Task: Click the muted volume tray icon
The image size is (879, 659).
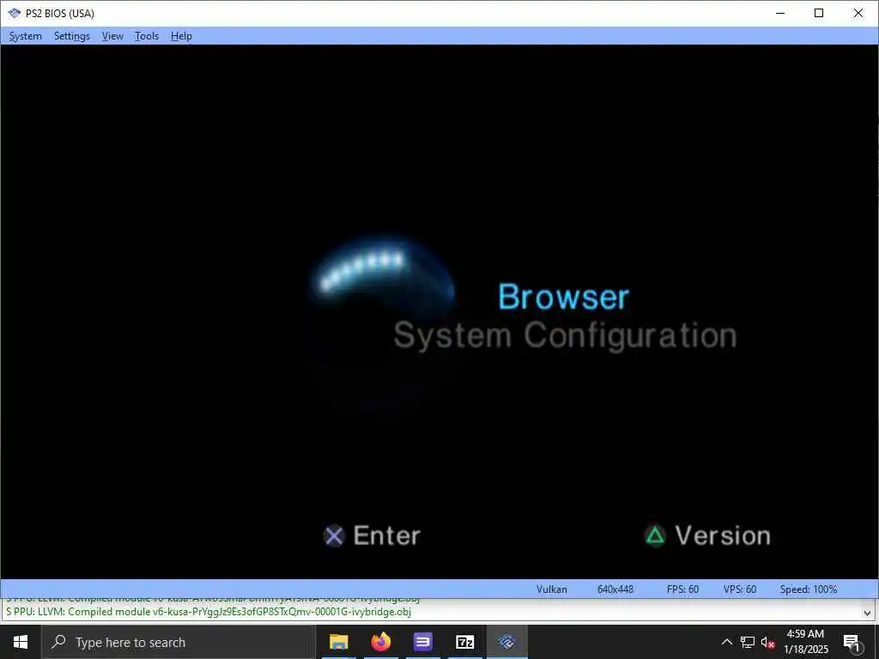Action: (767, 642)
